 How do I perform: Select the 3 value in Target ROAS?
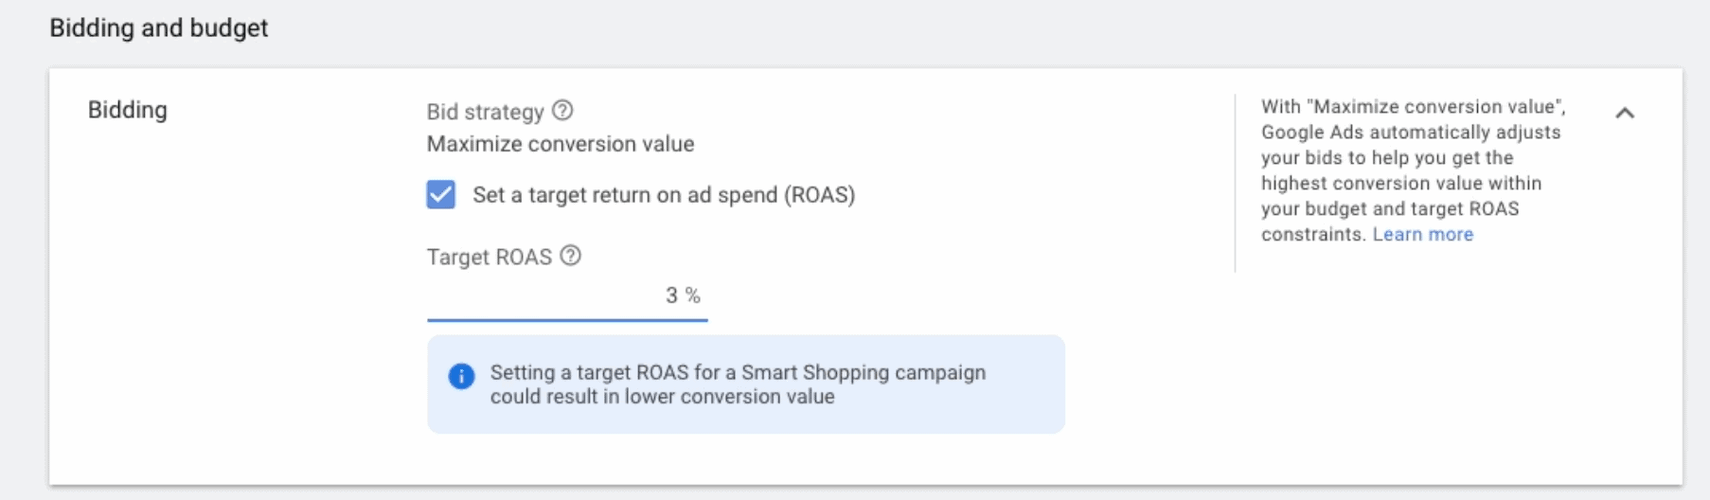pos(671,295)
